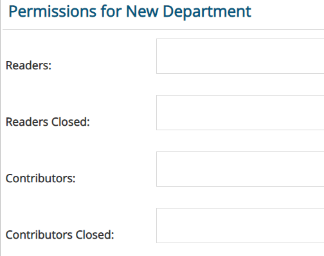Click the Readers label
The width and height of the screenshot is (324, 256).
[x=28, y=65]
